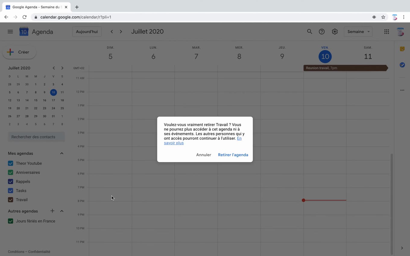Hide side panel with bottom chevron

tap(402, 248)
